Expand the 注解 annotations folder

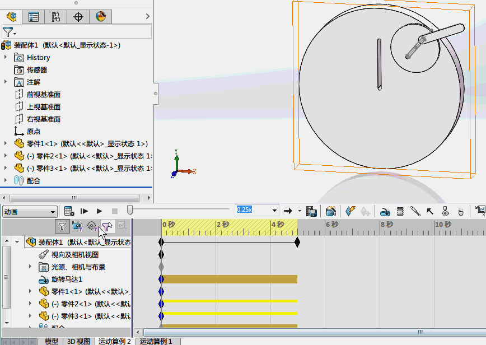coord(5,82)
